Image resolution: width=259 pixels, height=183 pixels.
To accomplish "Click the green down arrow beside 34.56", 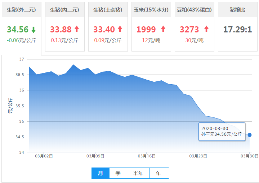I will [x=34, y=30].
